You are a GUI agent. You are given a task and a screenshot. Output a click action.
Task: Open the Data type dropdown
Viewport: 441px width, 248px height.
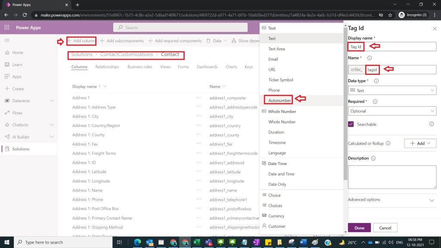click(392, 90)
